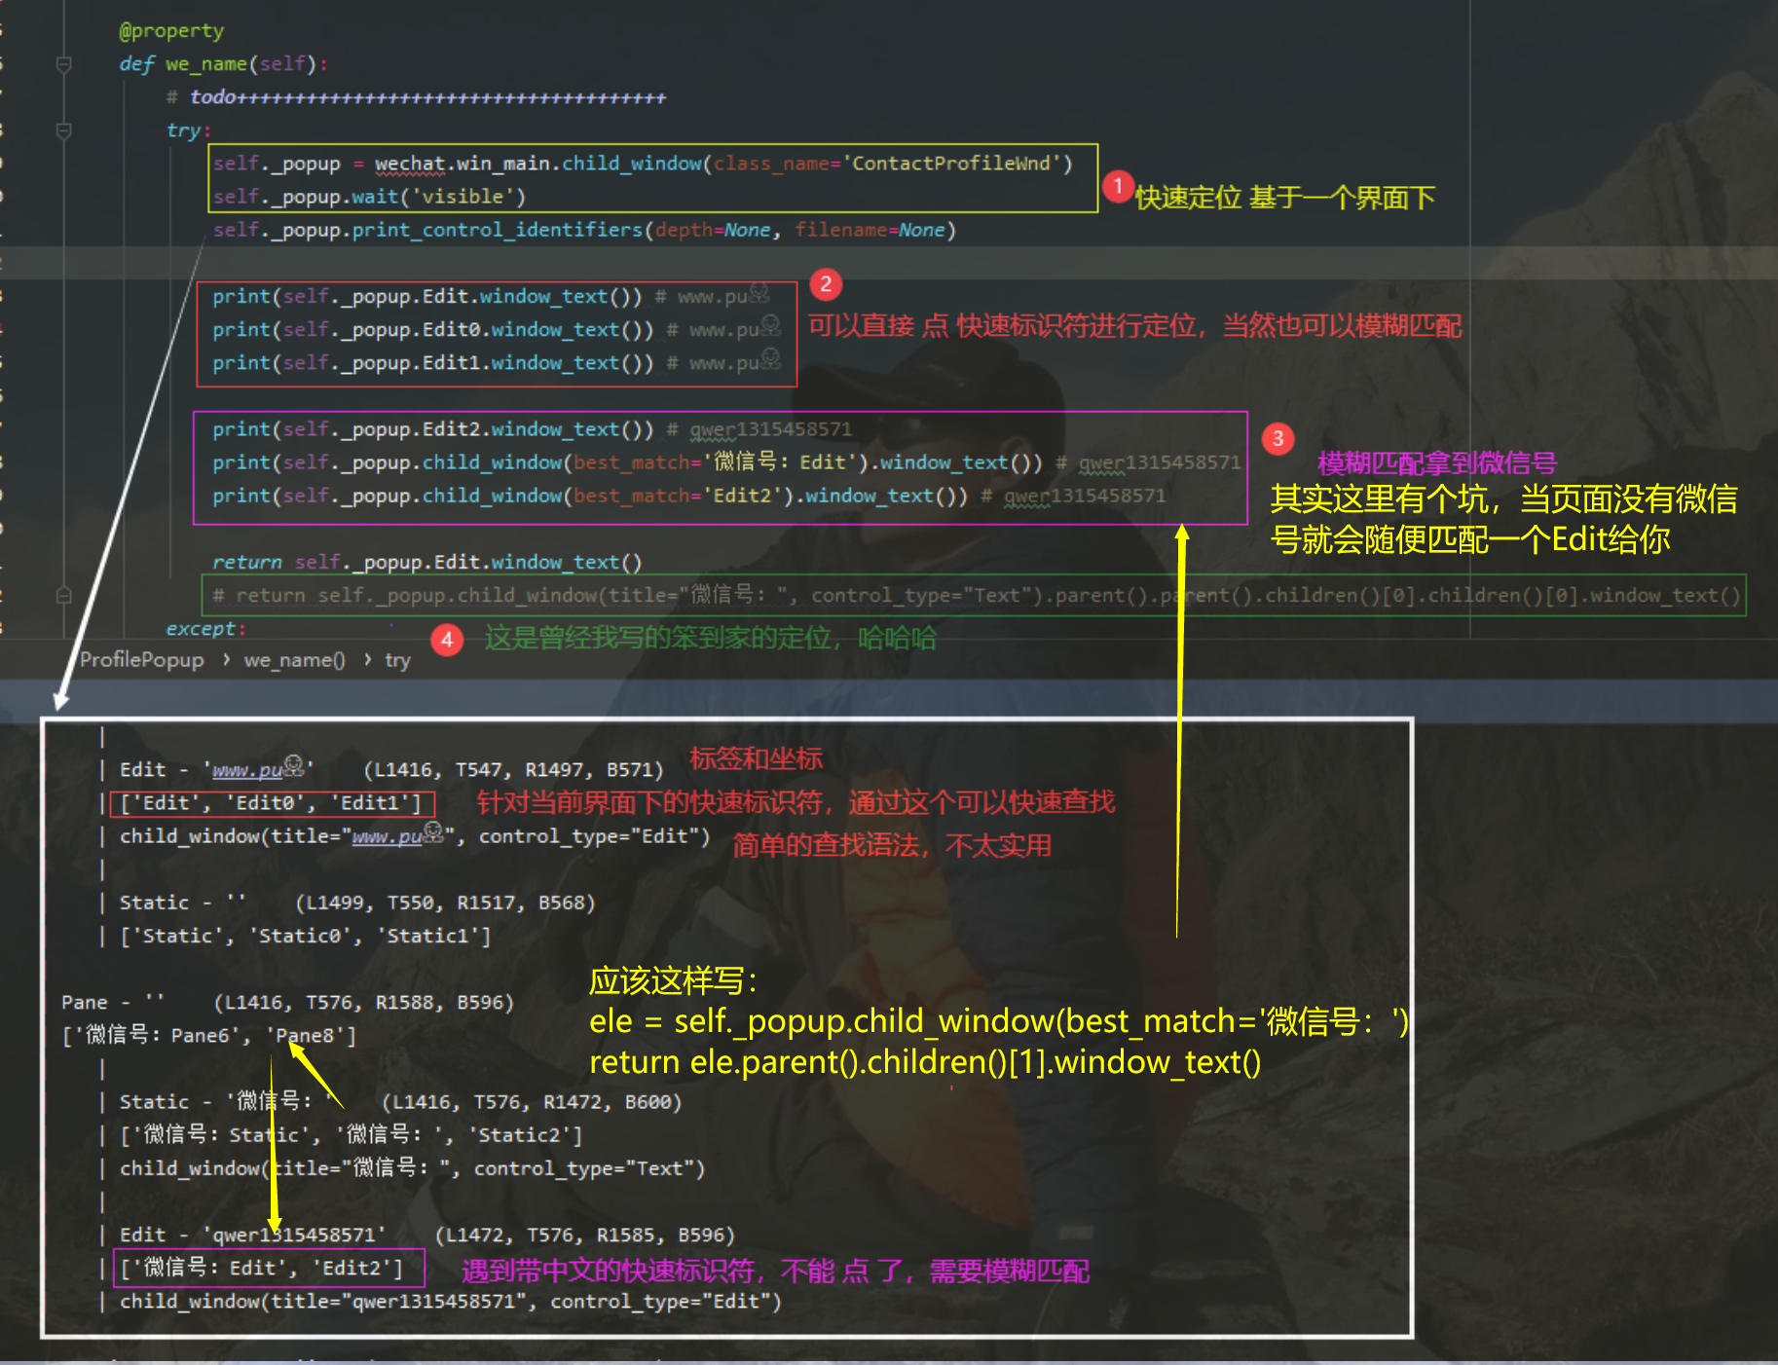Select ProfilePopup in the breadcrumb bar

(142, 659)
